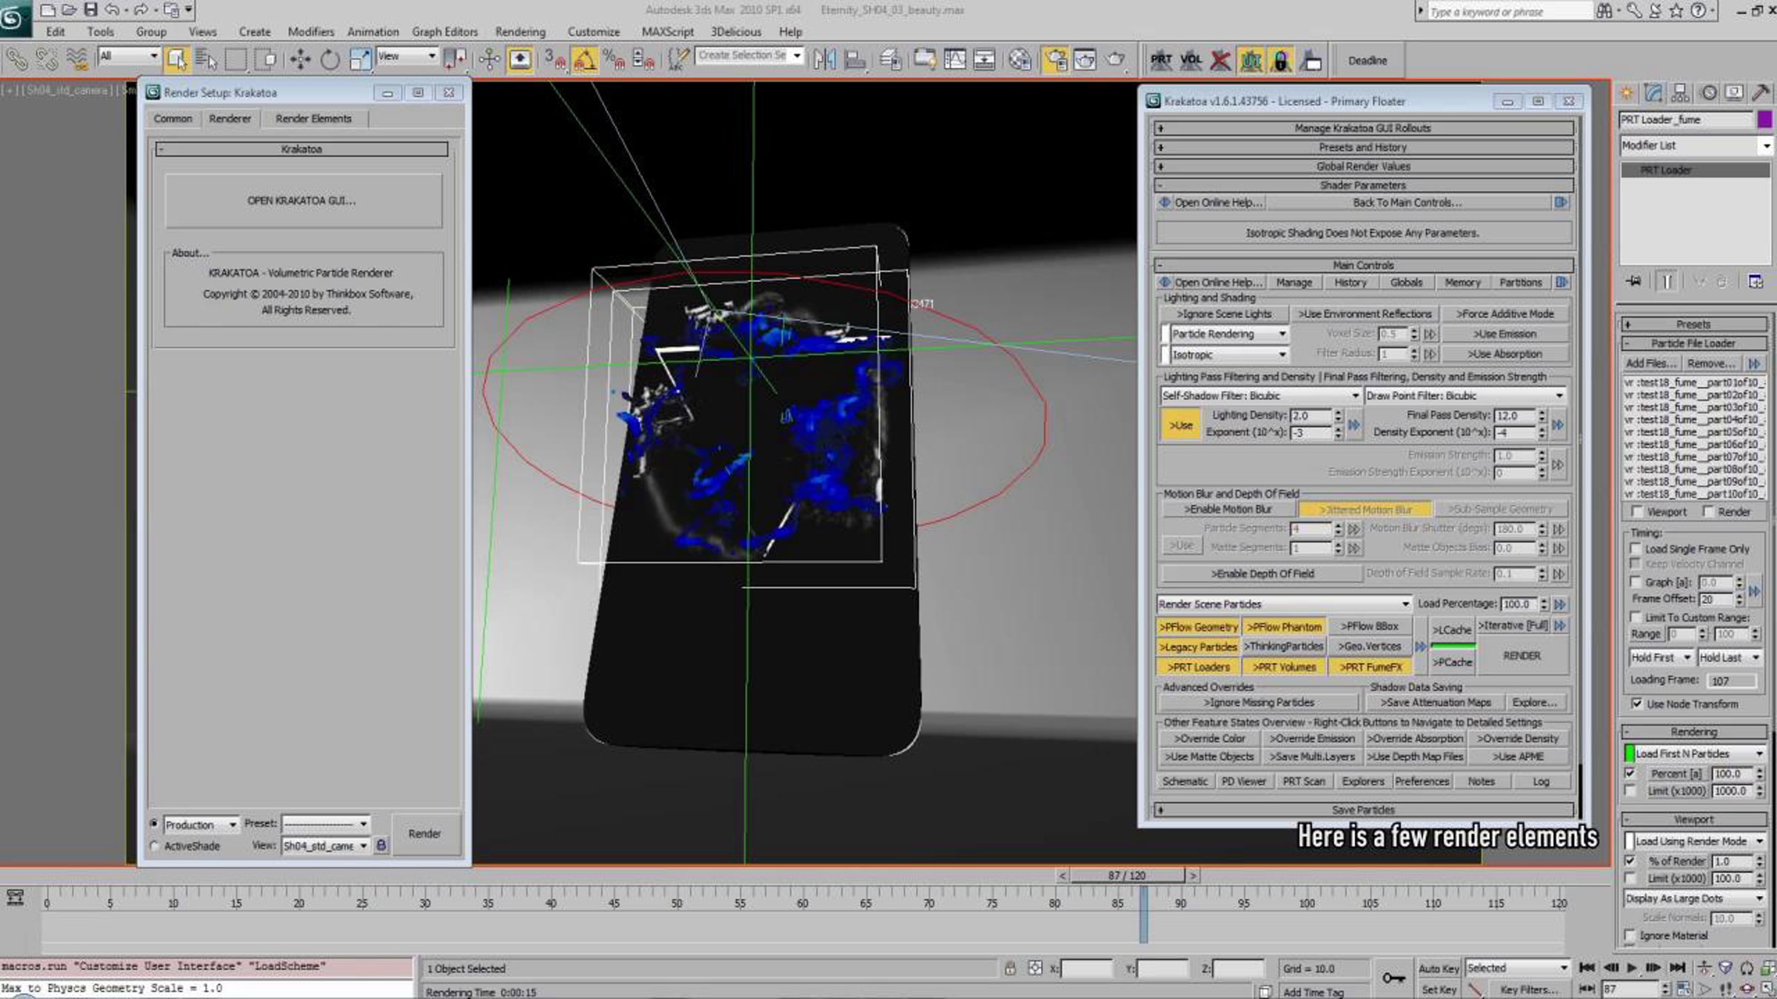This screenshot has width=1777, height=999.
Task: Undo with the title bar arrow
Action: (x=112, y=10)
